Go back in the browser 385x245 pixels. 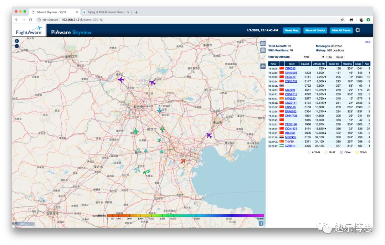pyautogui.click(x=17, y=20)
